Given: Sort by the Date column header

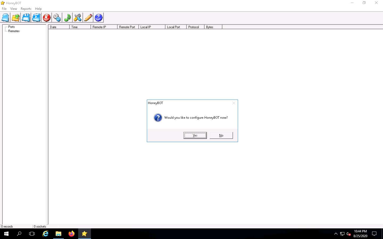Looking at the screenshot, I should (x=59, y=27).
